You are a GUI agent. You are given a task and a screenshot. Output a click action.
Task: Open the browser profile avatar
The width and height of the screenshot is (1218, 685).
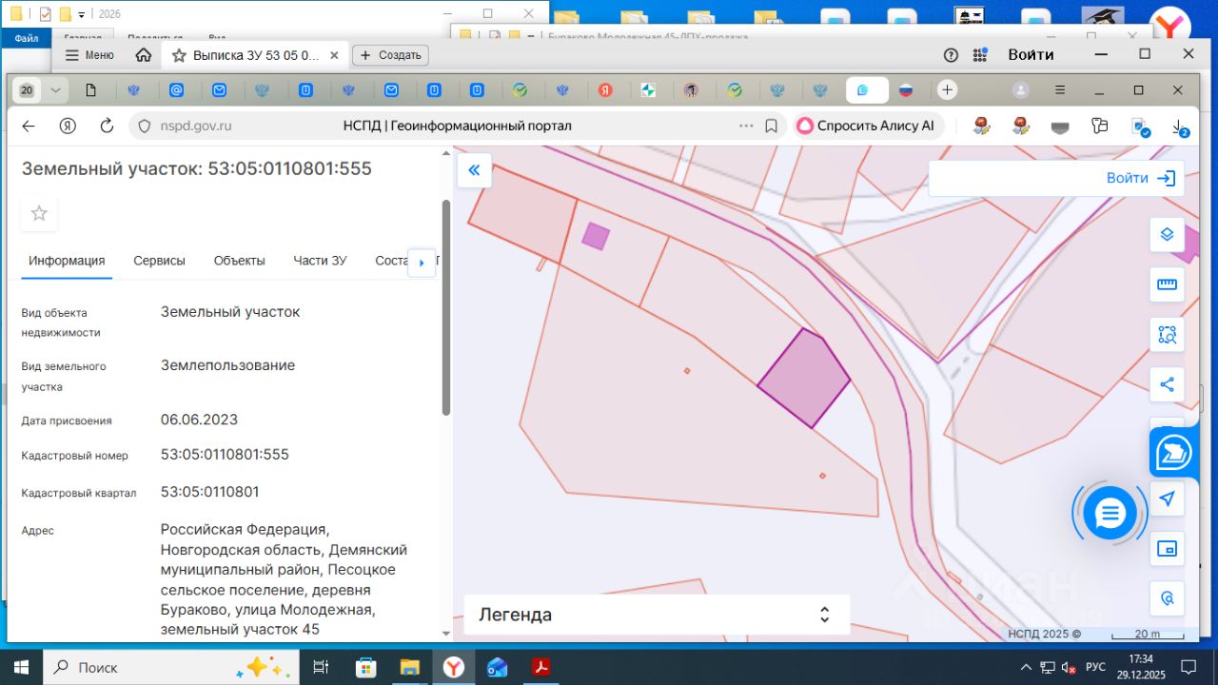(x=1021, y=90)
